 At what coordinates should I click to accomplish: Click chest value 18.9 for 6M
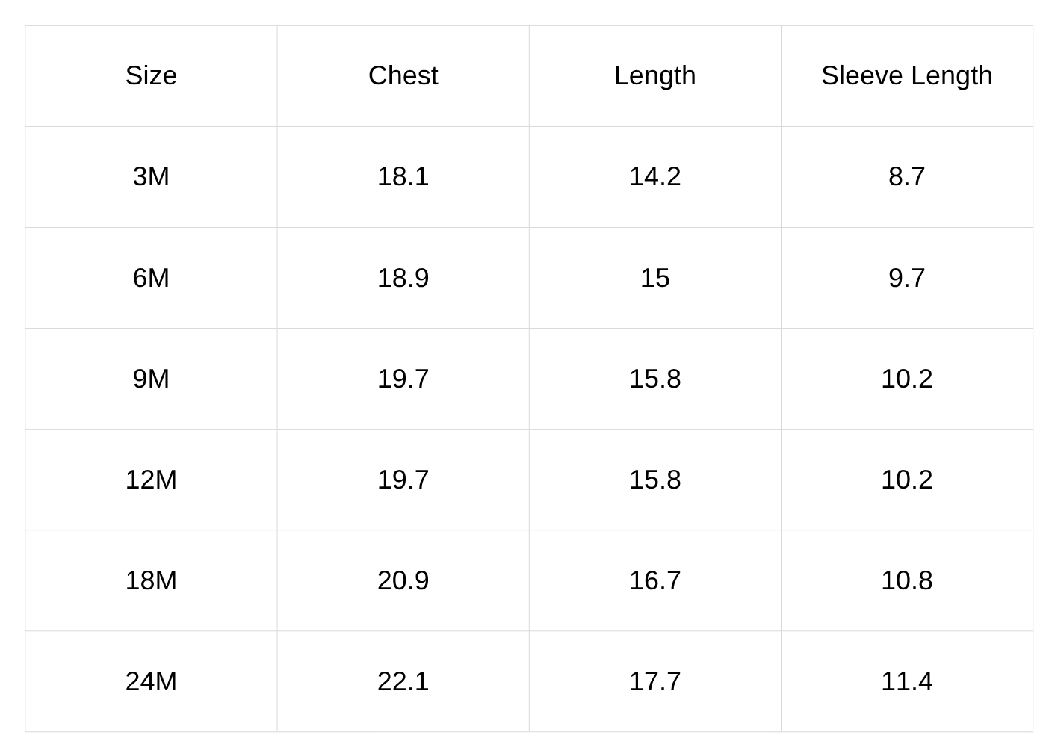tap(403, 278)
